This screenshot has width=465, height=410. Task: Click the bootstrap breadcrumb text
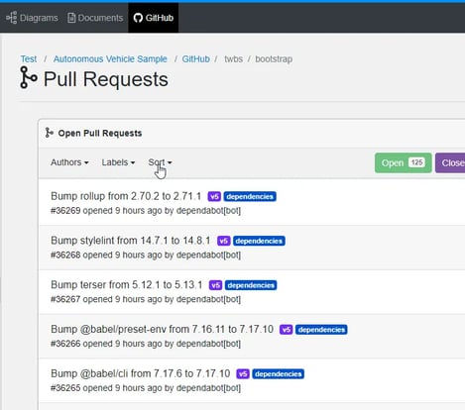click(274, 59)
